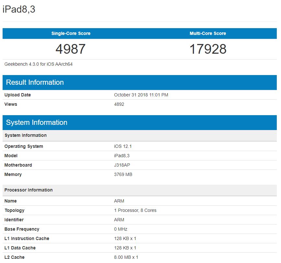Click the single-core score value 4987
This screenshot has height=263, width=281.
click(x=71, y=49)
